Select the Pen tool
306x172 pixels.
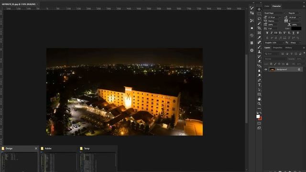point(259,80)
